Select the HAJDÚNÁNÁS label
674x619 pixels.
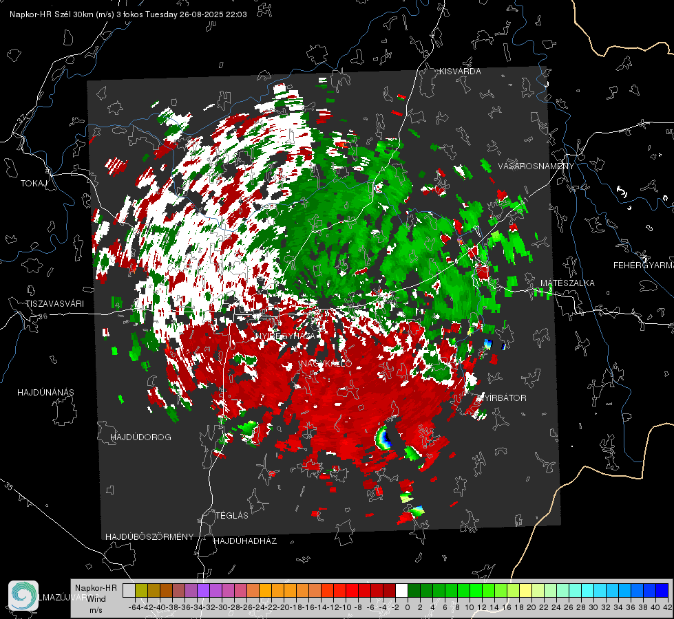pyautogui.click(x=45, y=392)
